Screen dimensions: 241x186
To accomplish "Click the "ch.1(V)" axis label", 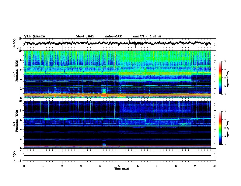I will 15,43.
